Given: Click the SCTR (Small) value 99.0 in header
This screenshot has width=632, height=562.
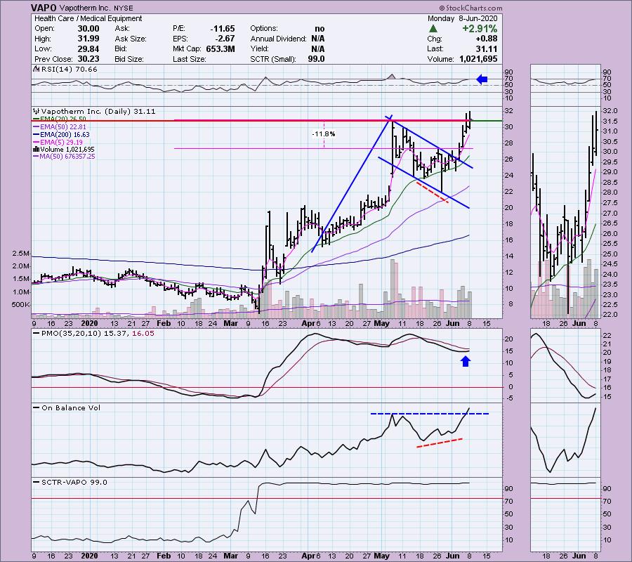Looking at the screenshot, I should click(317, 59).
